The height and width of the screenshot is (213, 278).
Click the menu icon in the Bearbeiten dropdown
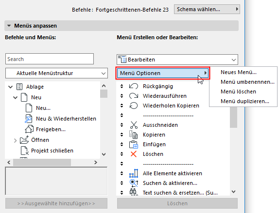point(122,60)
